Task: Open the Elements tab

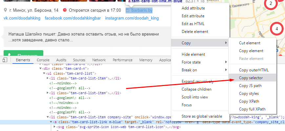Action: pyautogui.click(x=23, y=60)
